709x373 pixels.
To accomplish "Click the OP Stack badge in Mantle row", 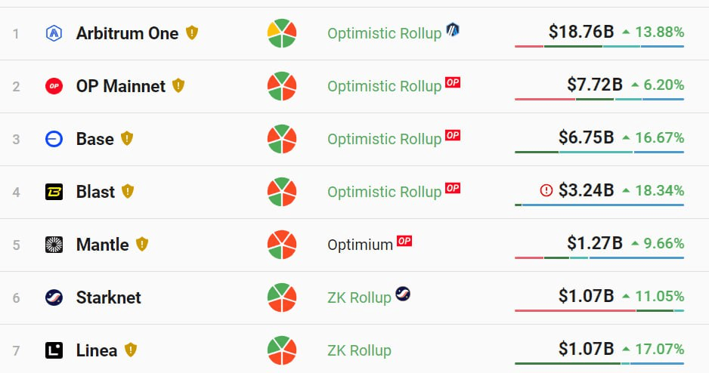I will pos(404,242).
